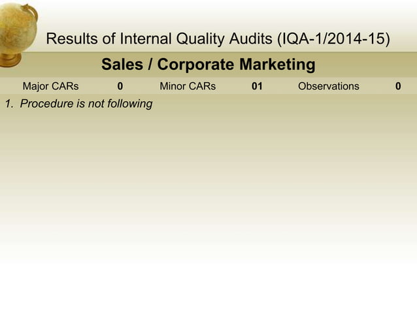The width and height of the screenshot is (417, 312).
Task: Select the 'Sales / Corporate Marketing' heading
Action: [x=208, y=65]
